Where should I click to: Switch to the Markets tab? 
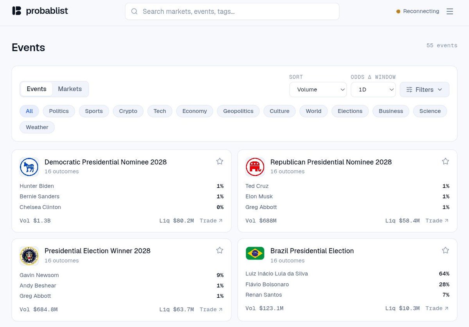70,89
